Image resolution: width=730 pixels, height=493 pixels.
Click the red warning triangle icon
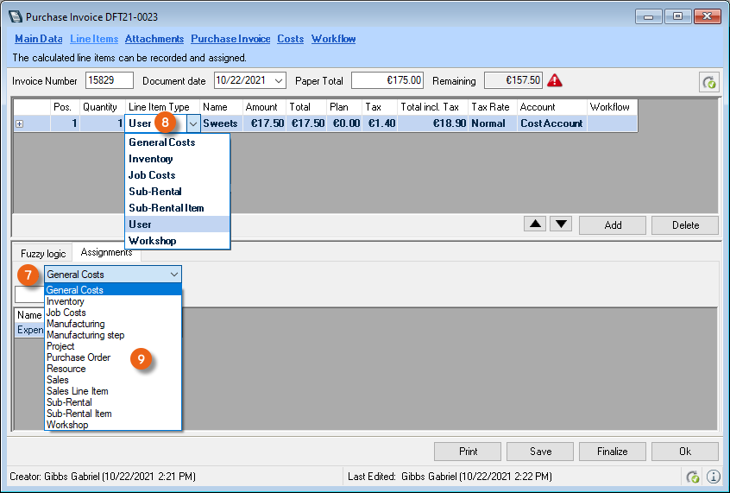click(555, 80)
